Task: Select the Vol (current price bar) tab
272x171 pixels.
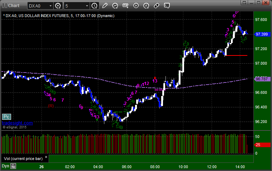Action: tap(23, 159)
